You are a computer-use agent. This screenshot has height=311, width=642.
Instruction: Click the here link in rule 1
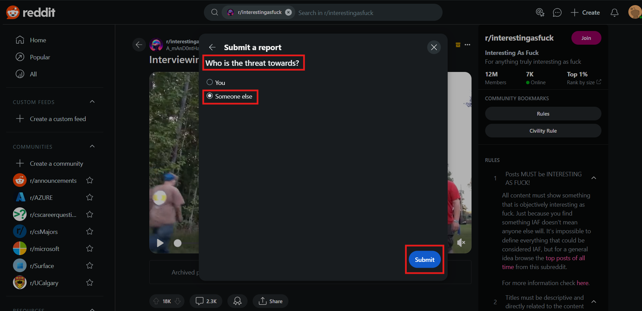(x=582, y=283)
